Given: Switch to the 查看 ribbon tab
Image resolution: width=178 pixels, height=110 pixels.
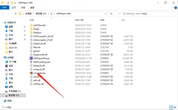Looking at the screenshot, I should click(x=32, y=7).
